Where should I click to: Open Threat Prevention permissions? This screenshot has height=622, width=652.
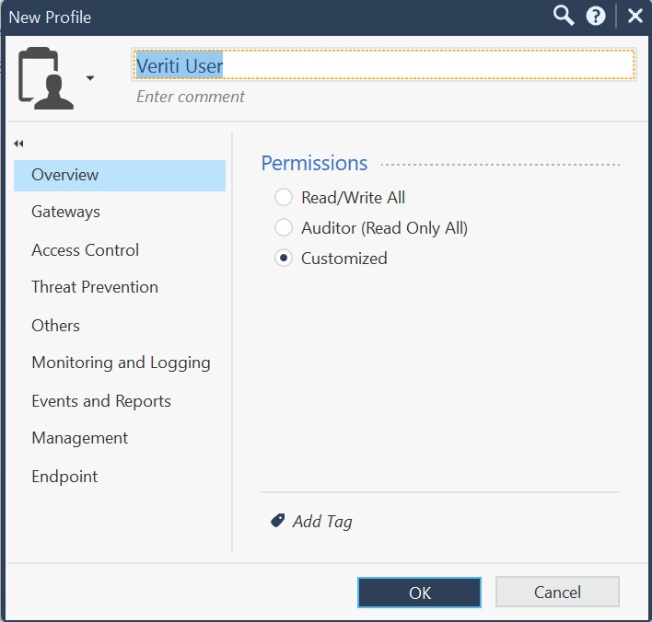pos(95,287)
